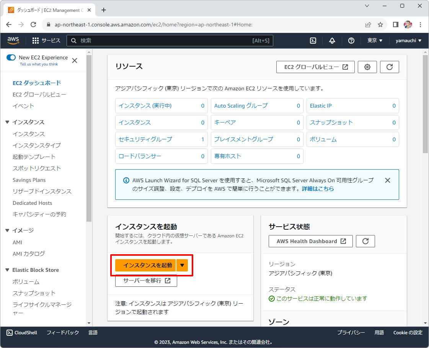Viewport: 429px width, 348px height.
Task: Close the EC2 Management Console tab
Action: point(89,10)
